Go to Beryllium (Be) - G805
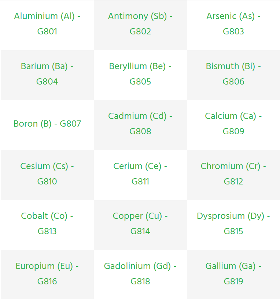Viewport: 280px width, 299px height. [x=140, y=74]
